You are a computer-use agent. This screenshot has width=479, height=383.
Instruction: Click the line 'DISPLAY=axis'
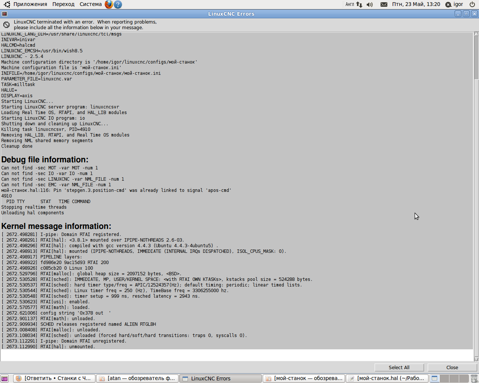pyautogui.click(x=17, y=96)
